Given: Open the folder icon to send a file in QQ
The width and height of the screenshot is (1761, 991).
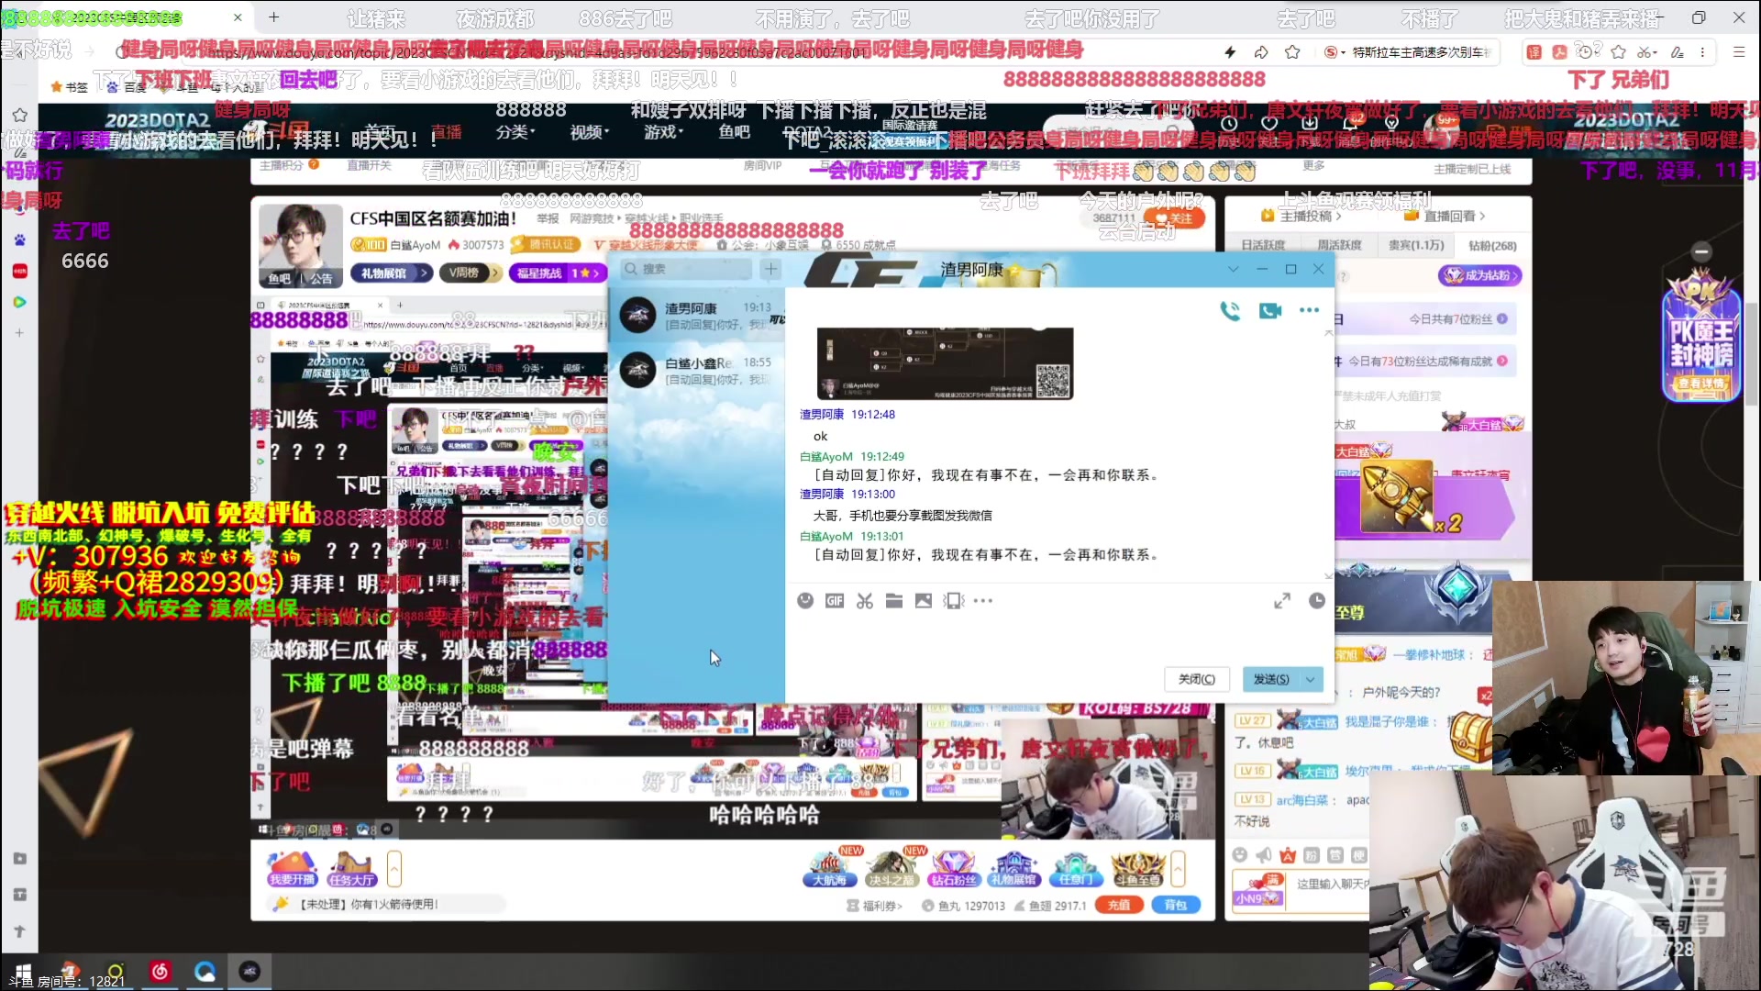Looking at the screenshot, I should click(x=894, y=600).
